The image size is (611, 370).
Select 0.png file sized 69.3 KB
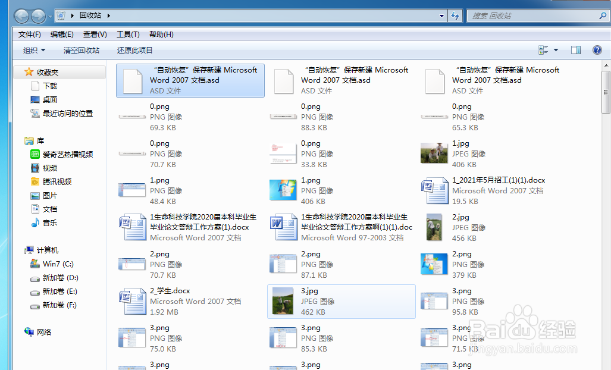pyautogui.click(x=190, y=117)
